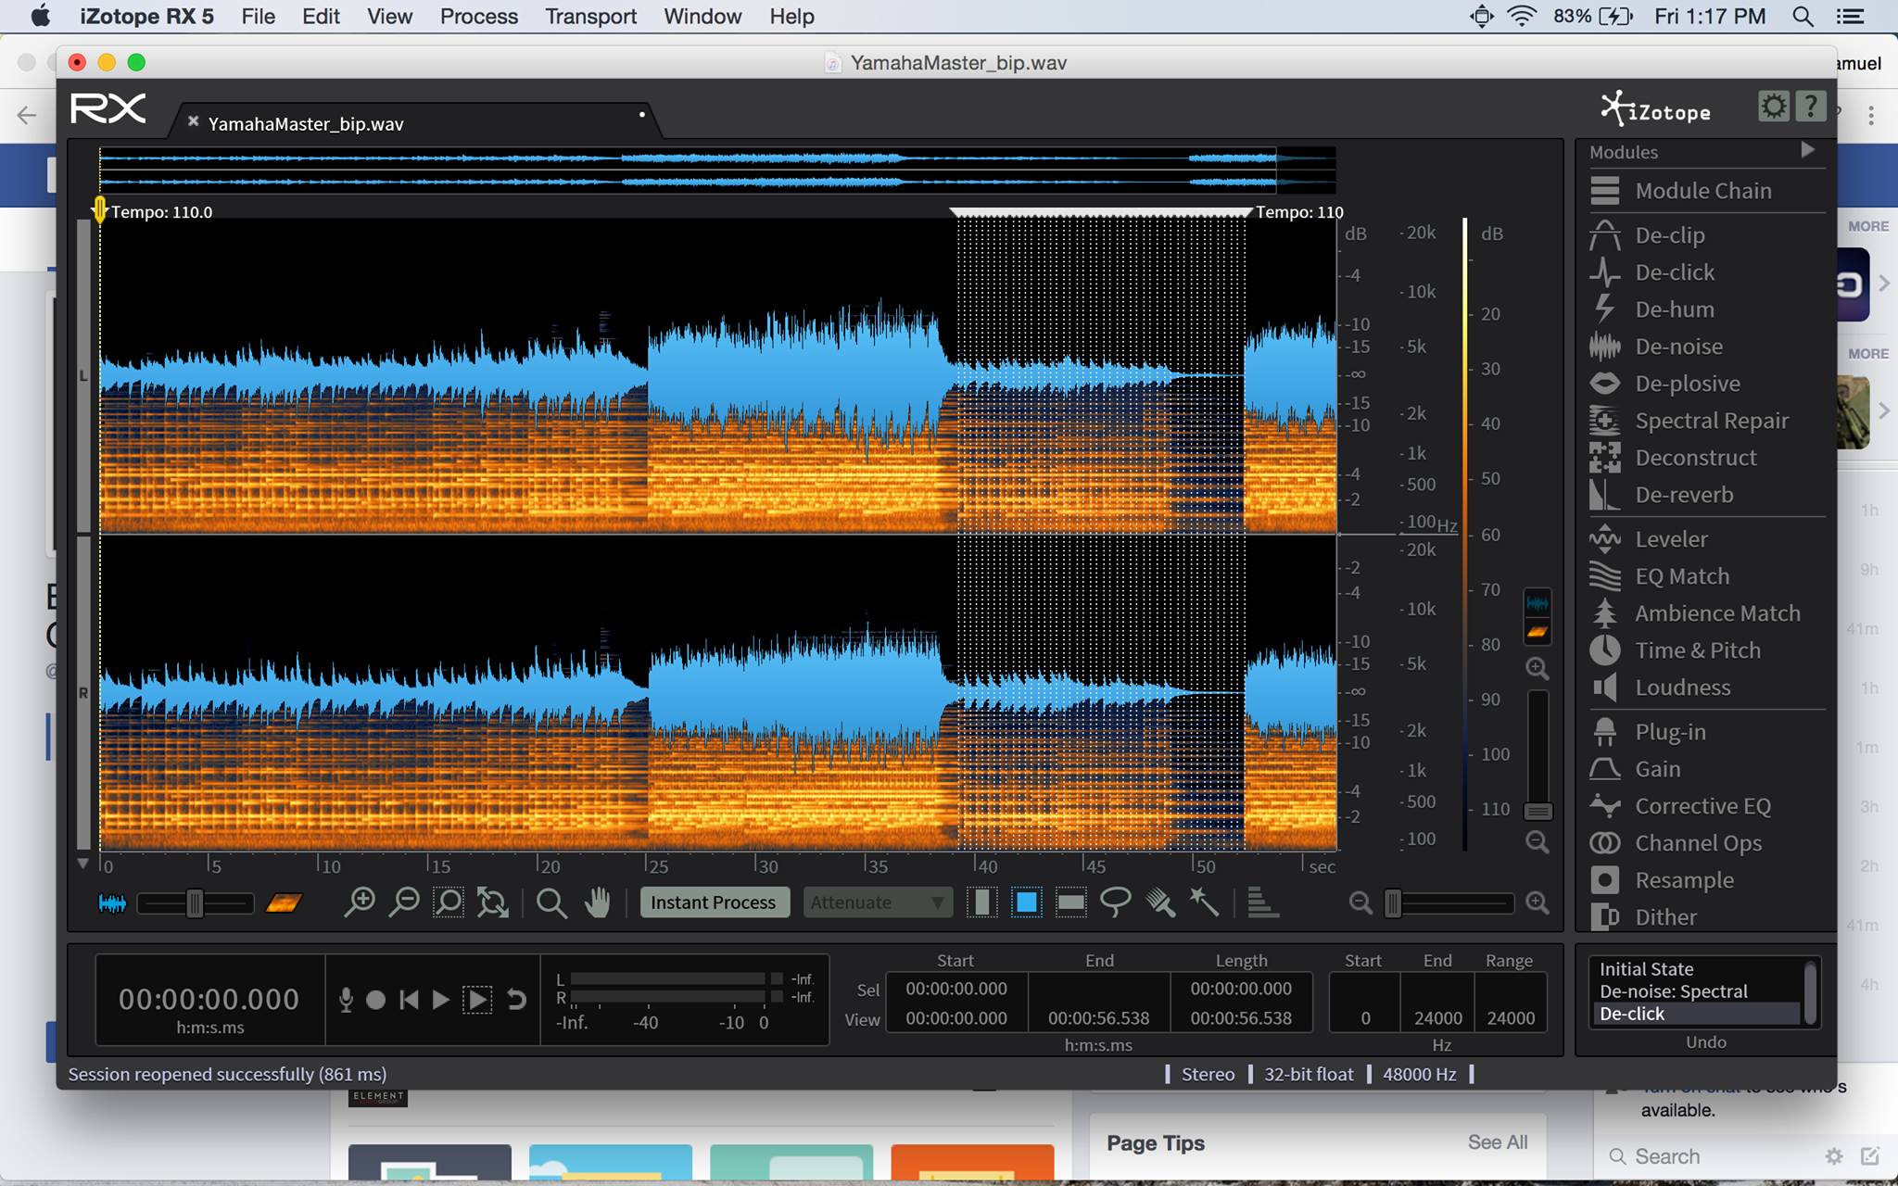Select the Magic Wand tool

[1204, 902]
